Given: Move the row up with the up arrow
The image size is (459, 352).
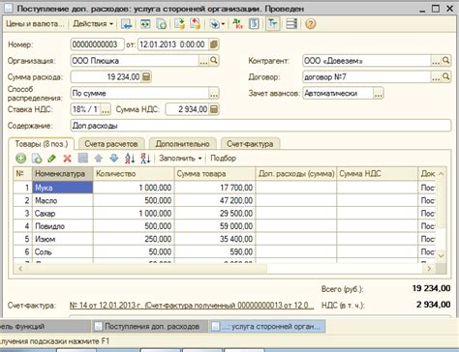Looking at the screenshot, I should click(x=99, y=159).
